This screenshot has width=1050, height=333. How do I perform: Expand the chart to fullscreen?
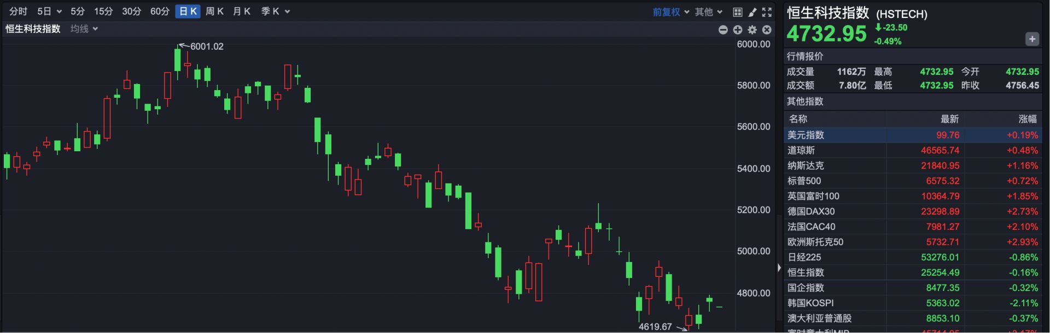(767, 11)
